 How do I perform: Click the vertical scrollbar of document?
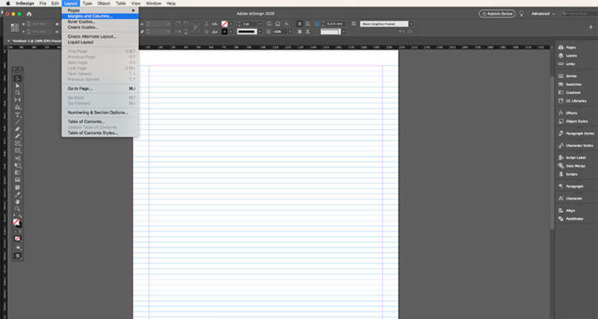click(x=552, y=153)
